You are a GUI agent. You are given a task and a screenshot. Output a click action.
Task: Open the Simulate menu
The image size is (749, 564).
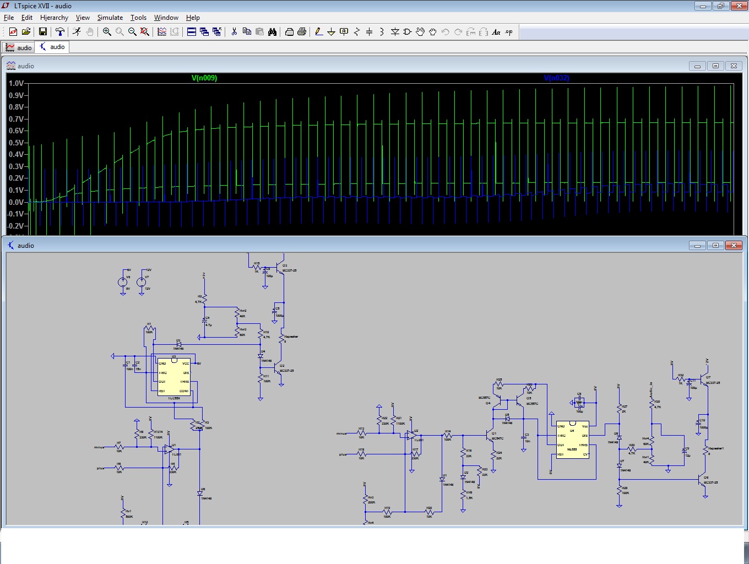pos(110,18)
